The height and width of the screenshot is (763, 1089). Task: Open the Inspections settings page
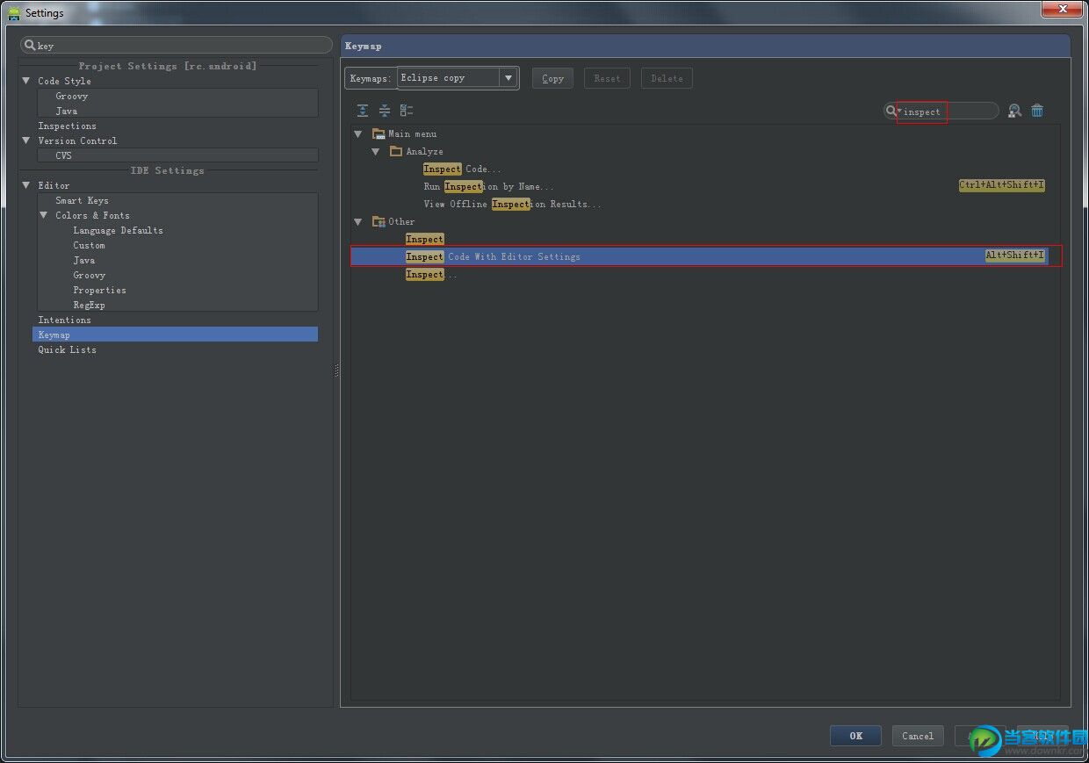[x=68, y=126]
